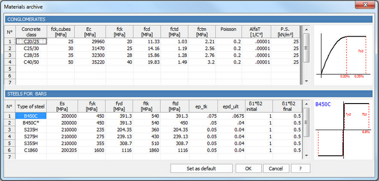Click the ß1*ß2 initial column header
Screen dimensions: 379x181
(259, 106)
